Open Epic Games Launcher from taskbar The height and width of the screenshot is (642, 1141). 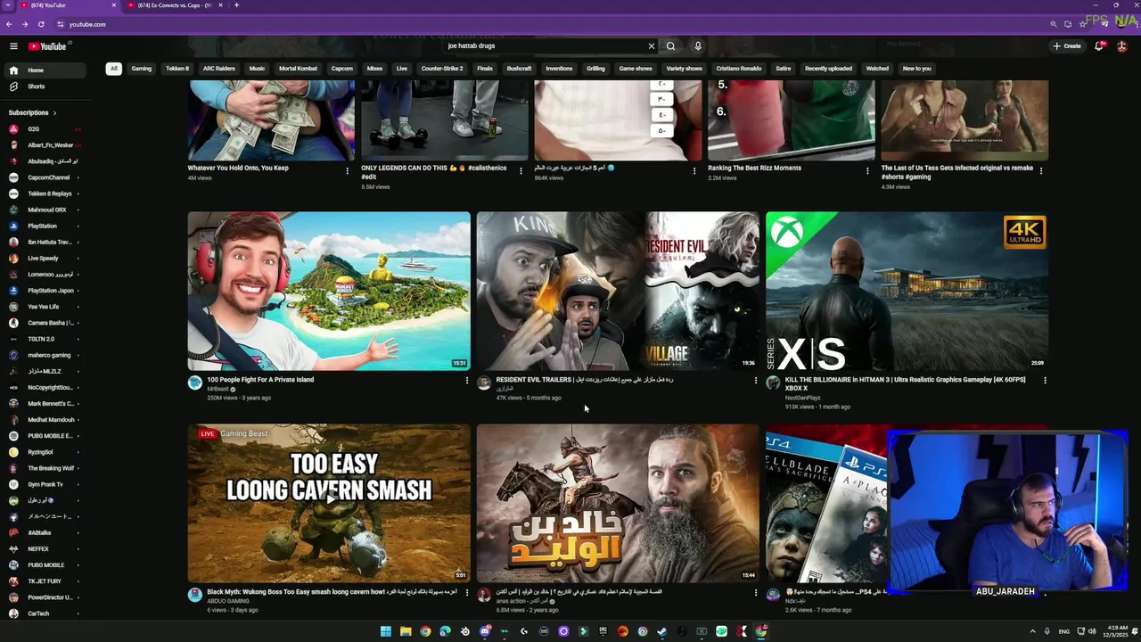coord(603,631)
